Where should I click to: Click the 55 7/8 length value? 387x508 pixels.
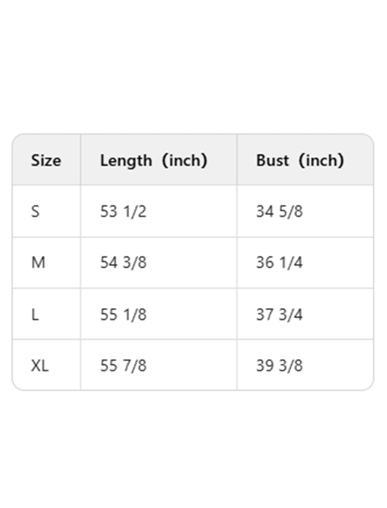click(x=123, y=366)
